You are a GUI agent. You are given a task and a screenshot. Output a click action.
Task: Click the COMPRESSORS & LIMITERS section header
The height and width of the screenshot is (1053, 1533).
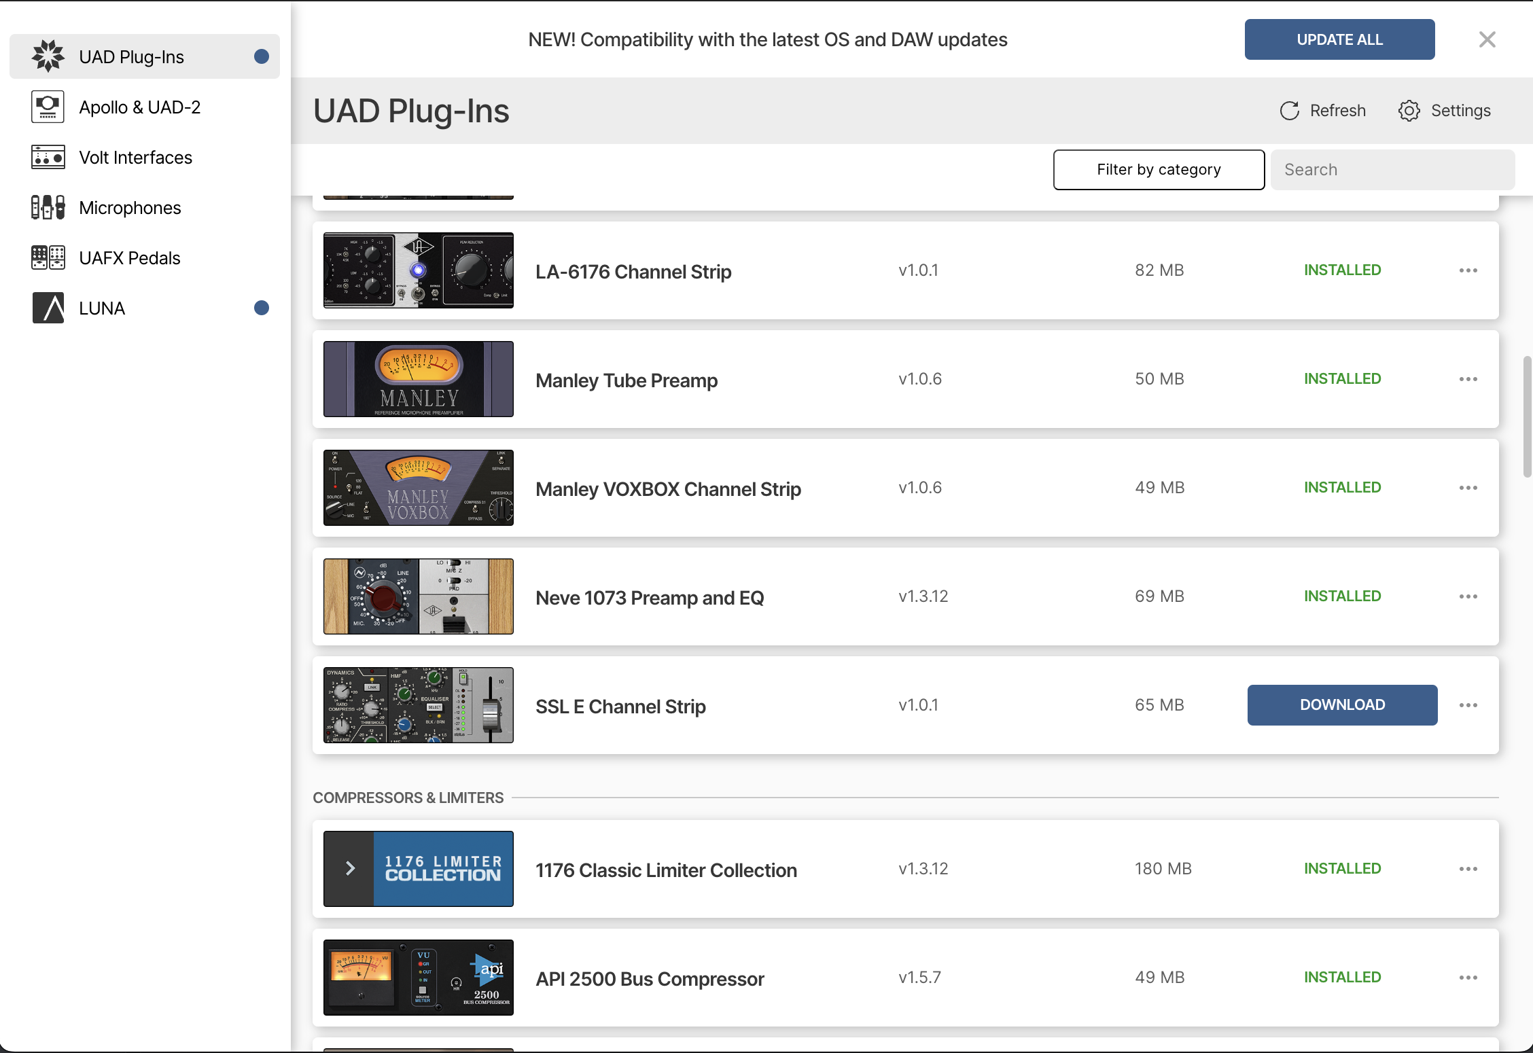[x=408, y=798]
